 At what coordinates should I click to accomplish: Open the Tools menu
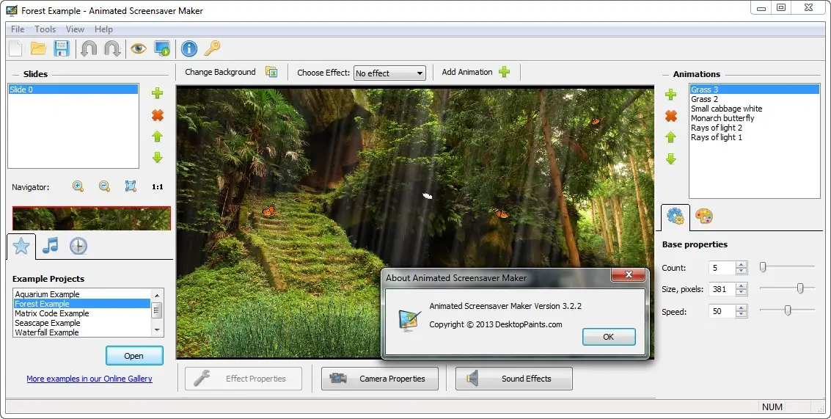(45, 29)
